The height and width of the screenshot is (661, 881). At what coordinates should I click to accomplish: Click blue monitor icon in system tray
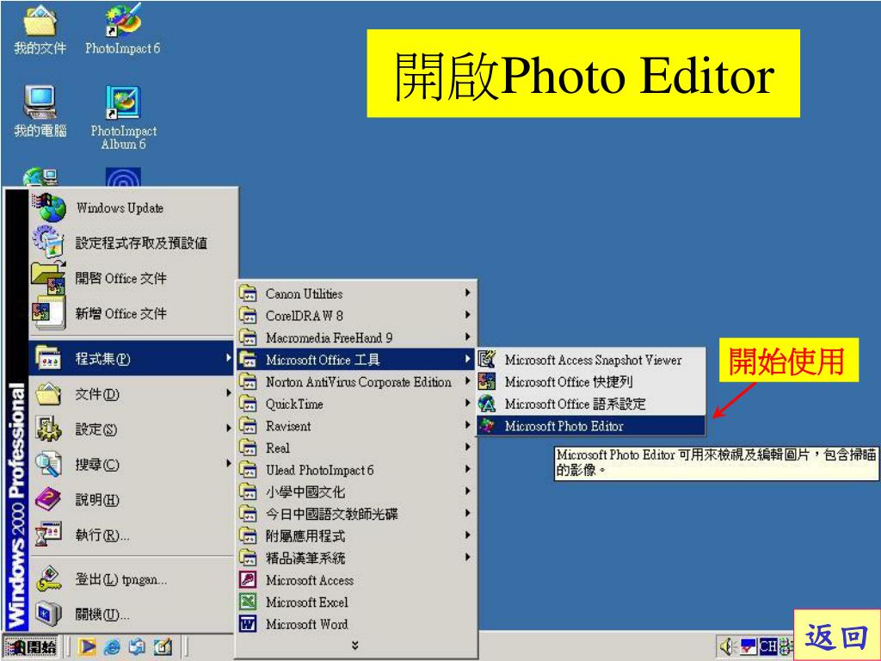pyautogui.click(x=748, y=647)
